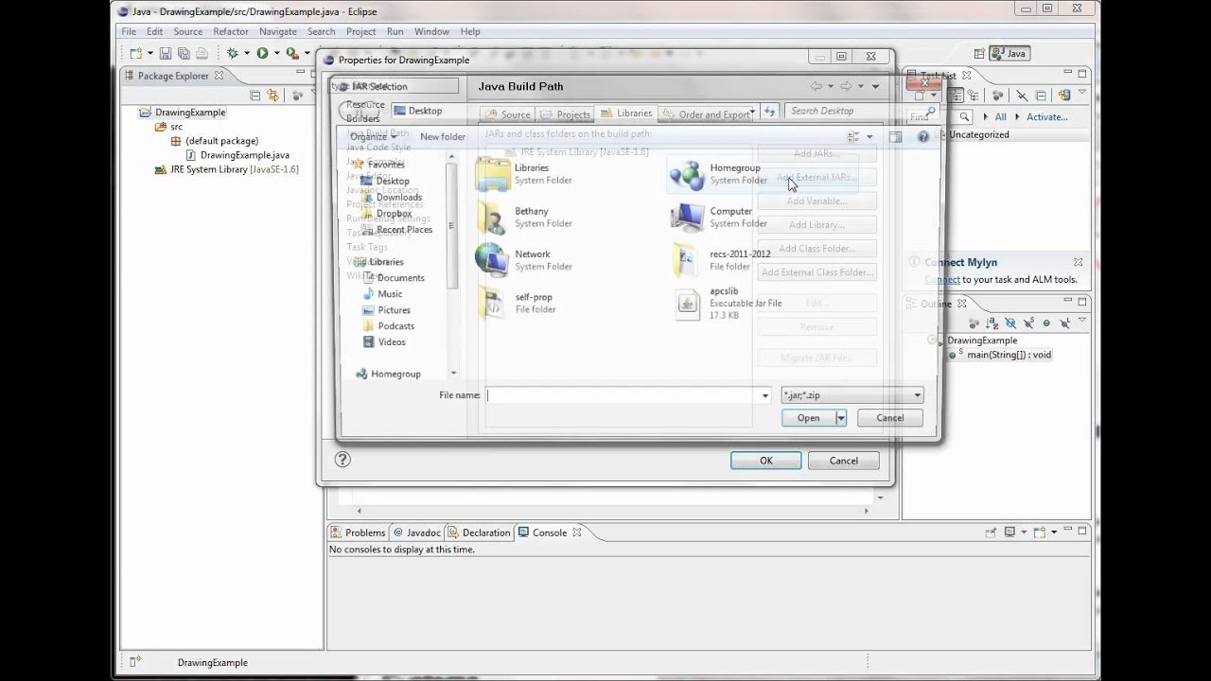The image size is (1211, 681).
Task: Click Cancel in the Properties dialog
Action: point(844,461)
